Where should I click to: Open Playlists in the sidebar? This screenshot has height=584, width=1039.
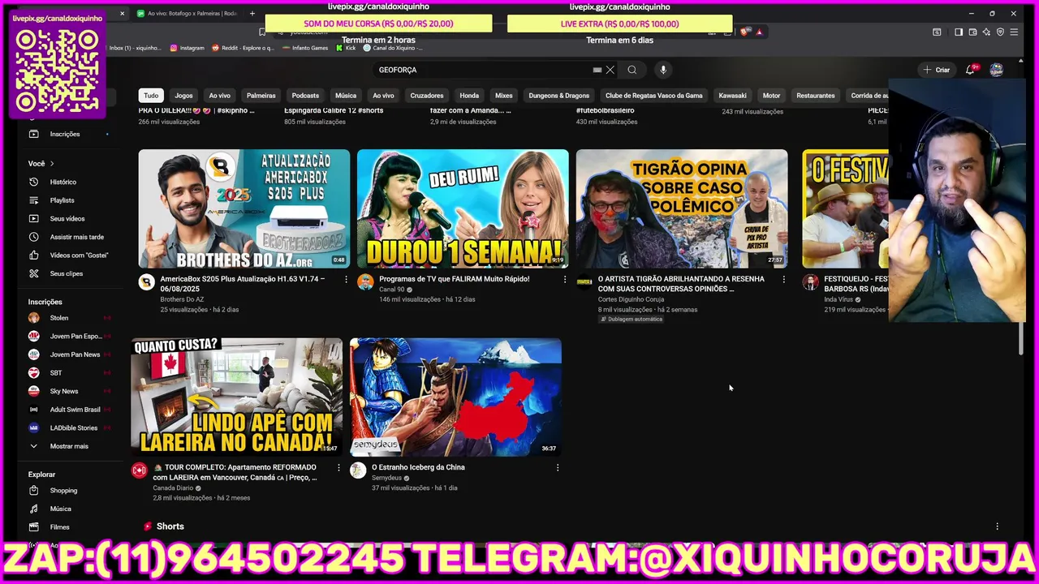[x=62, y=200]
